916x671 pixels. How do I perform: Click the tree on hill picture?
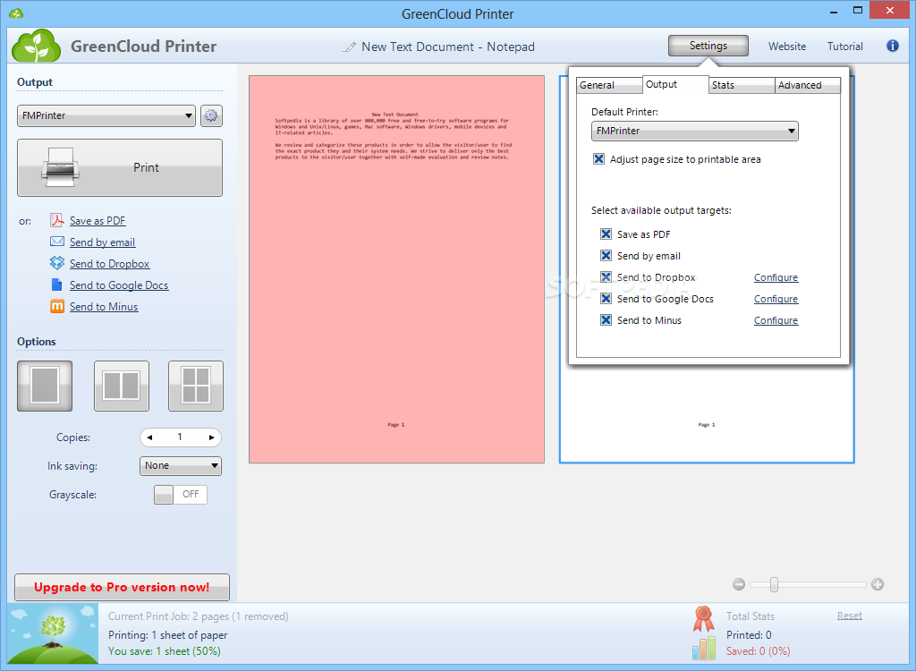coord(53,633)
